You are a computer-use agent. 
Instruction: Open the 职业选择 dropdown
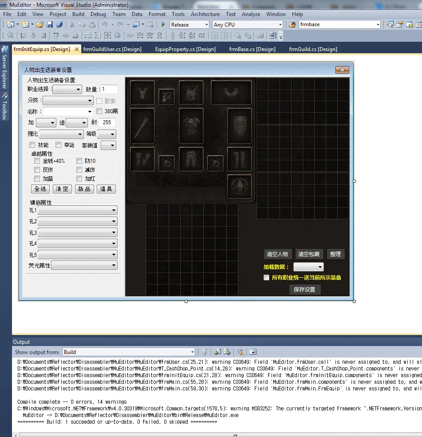[67, 90]
